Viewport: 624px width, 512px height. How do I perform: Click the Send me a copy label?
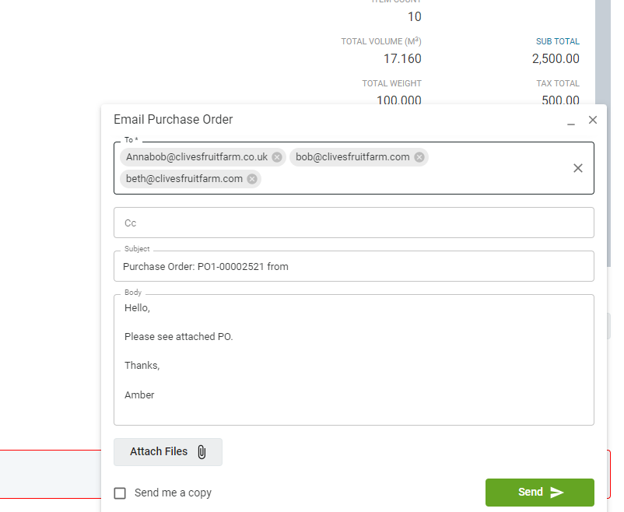pyautogui.click(x=173, y=493)
